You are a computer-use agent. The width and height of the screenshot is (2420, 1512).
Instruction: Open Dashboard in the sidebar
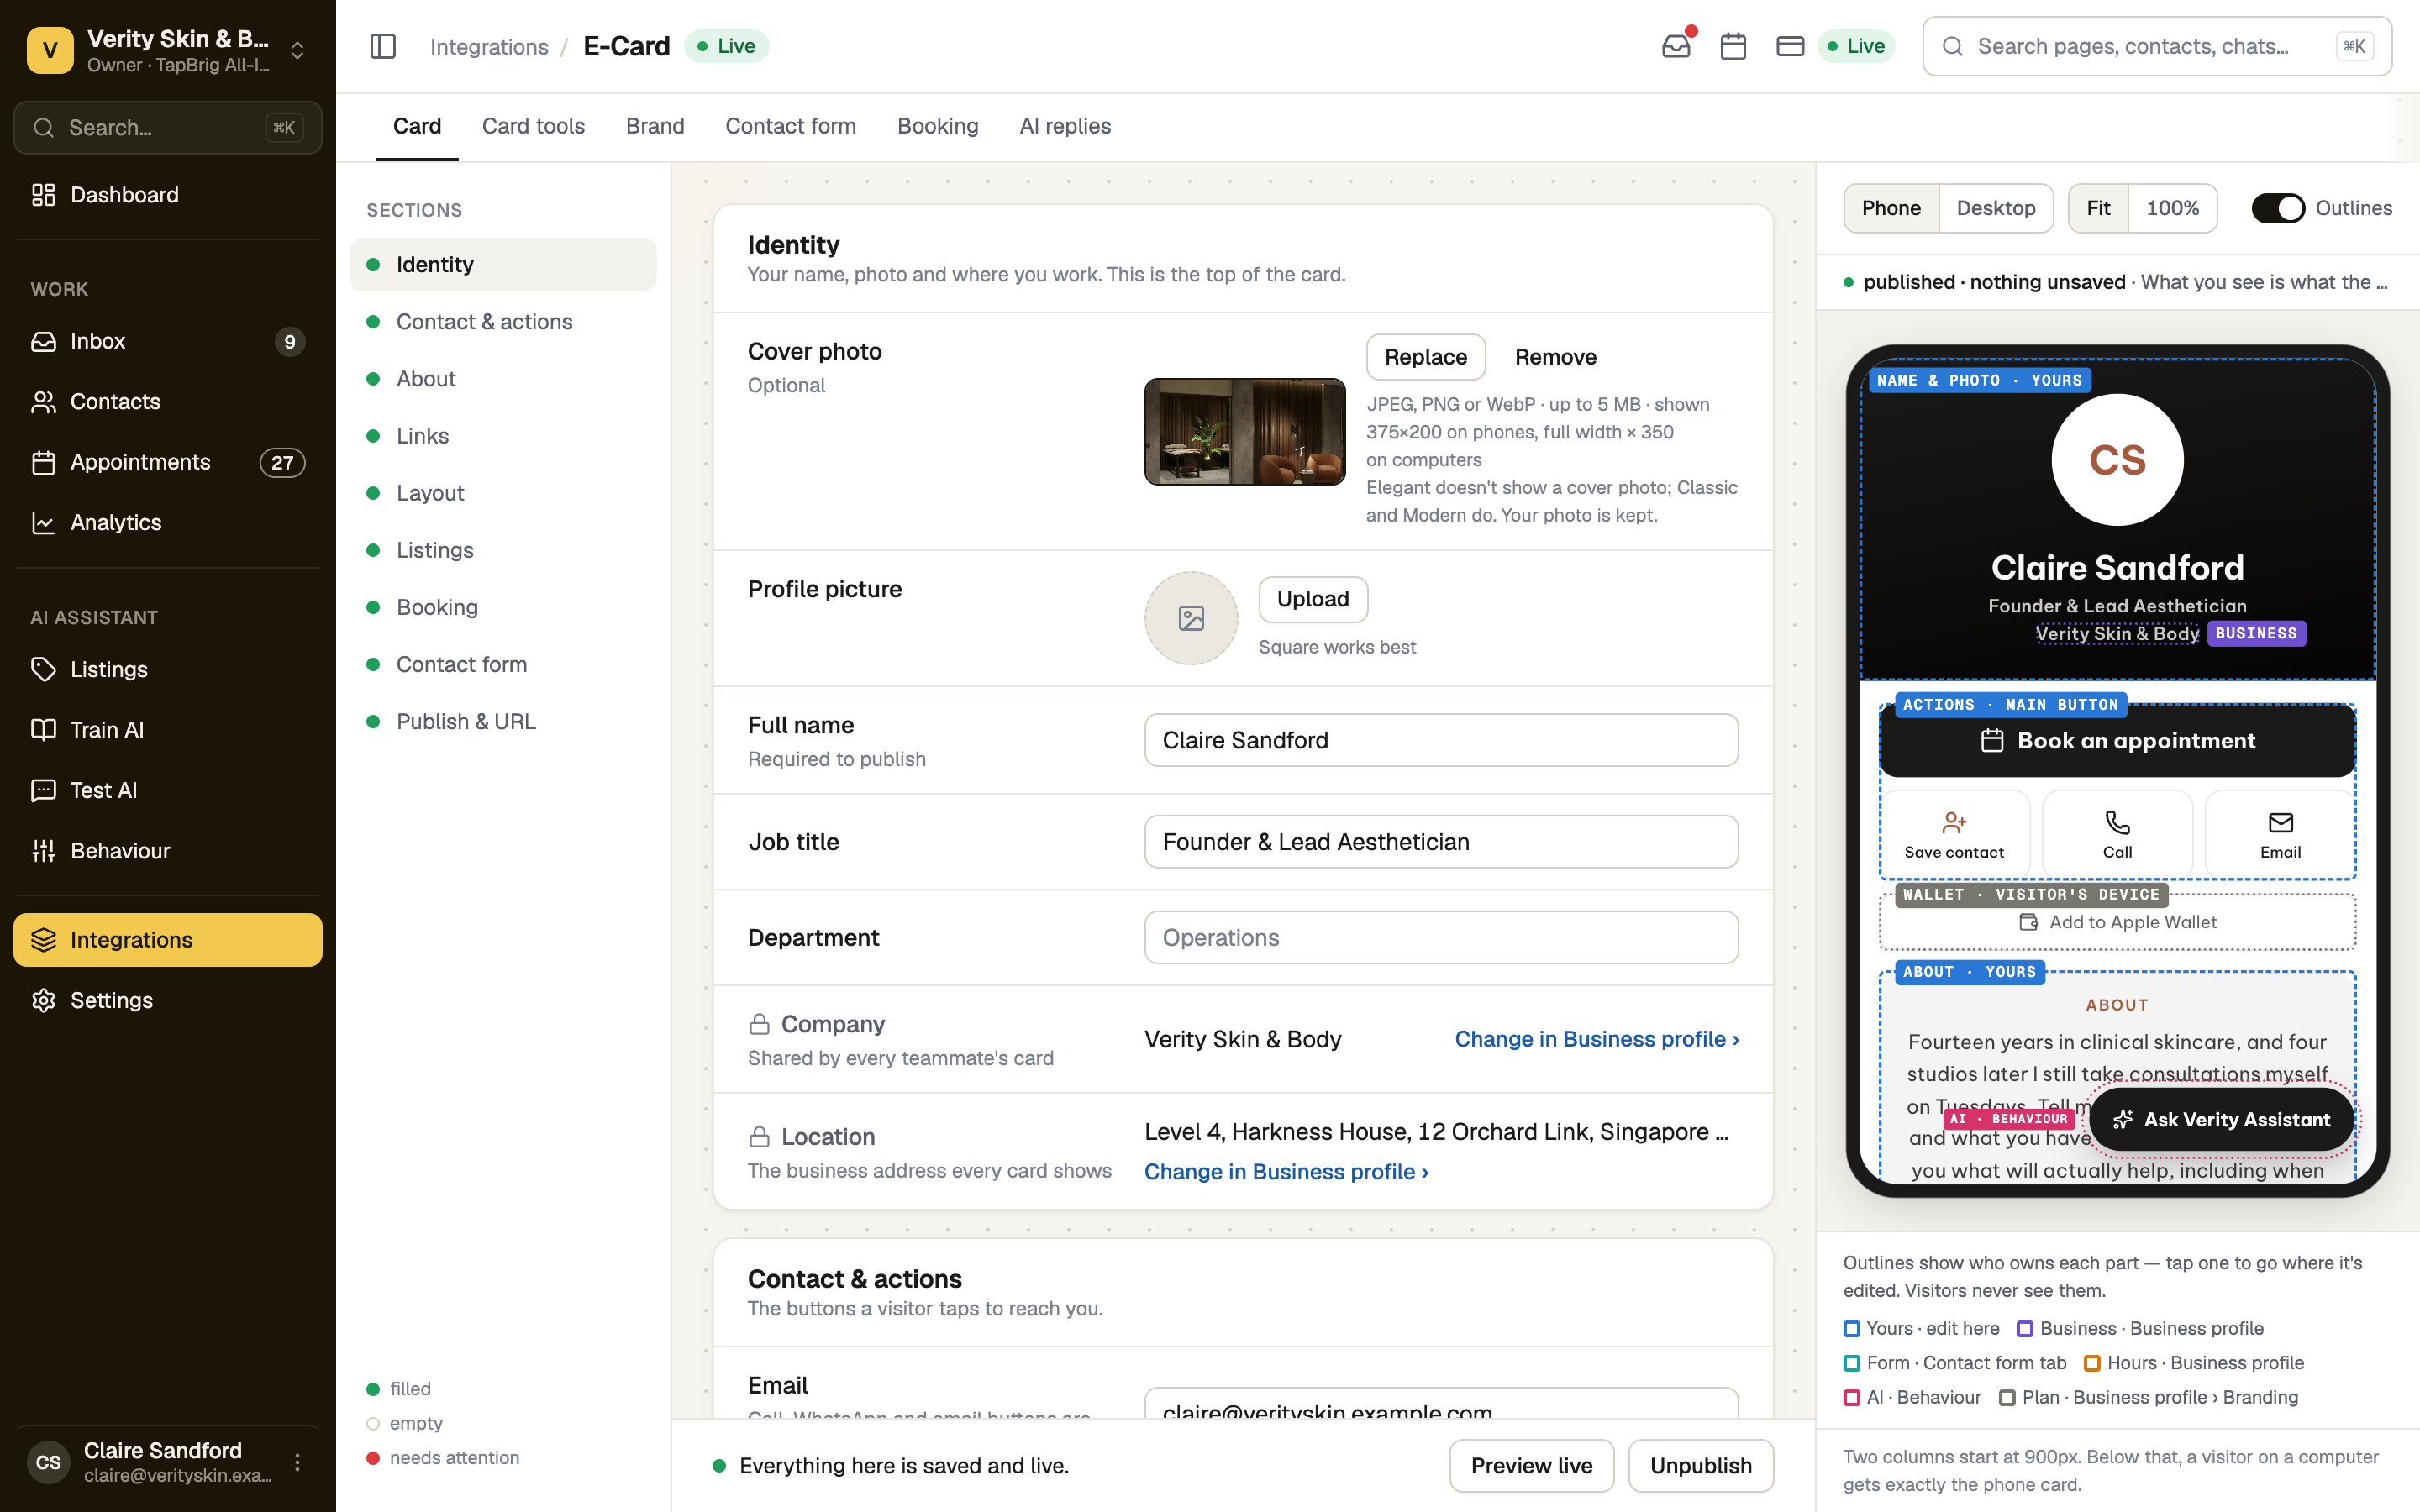pos(168,195)
